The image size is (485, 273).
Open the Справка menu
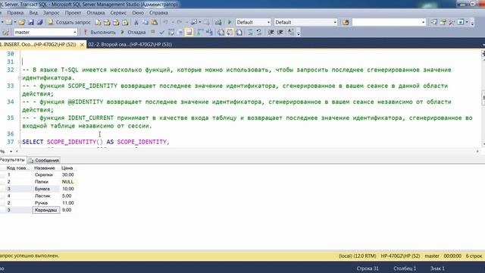click(x=158, y=13)
